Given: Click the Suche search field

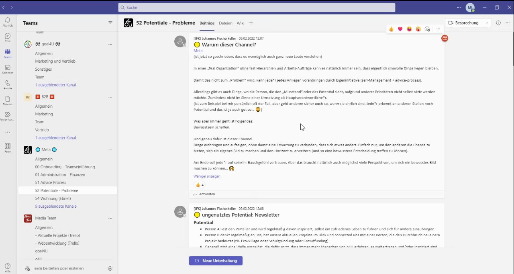Looking at the screenshot, I should pos(257,8).
